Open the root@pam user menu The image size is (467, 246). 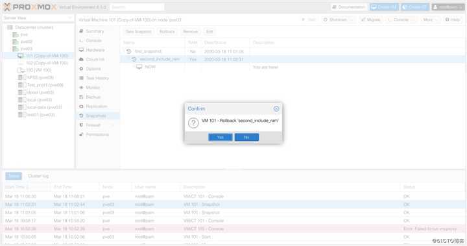point(448,7)
